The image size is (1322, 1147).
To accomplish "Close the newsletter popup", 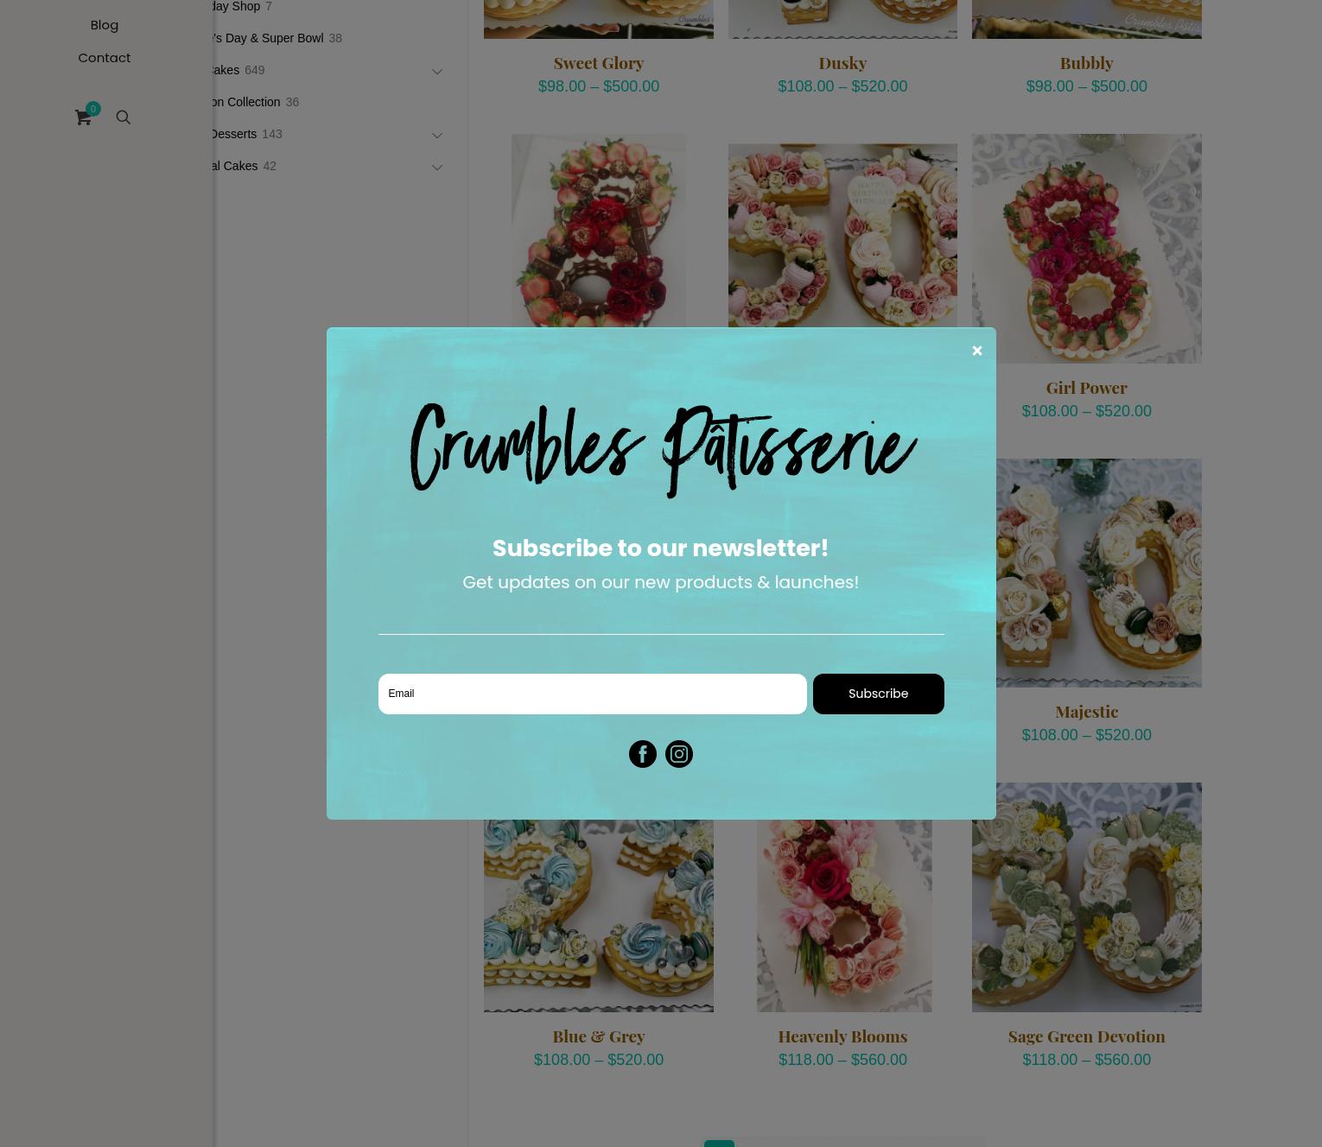I will 976,350.
